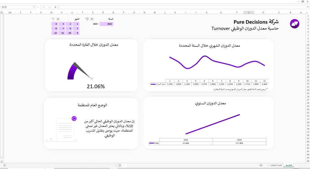
Task: Toggle month 12 in the month slicer
Action: click(x=55, y=33)
